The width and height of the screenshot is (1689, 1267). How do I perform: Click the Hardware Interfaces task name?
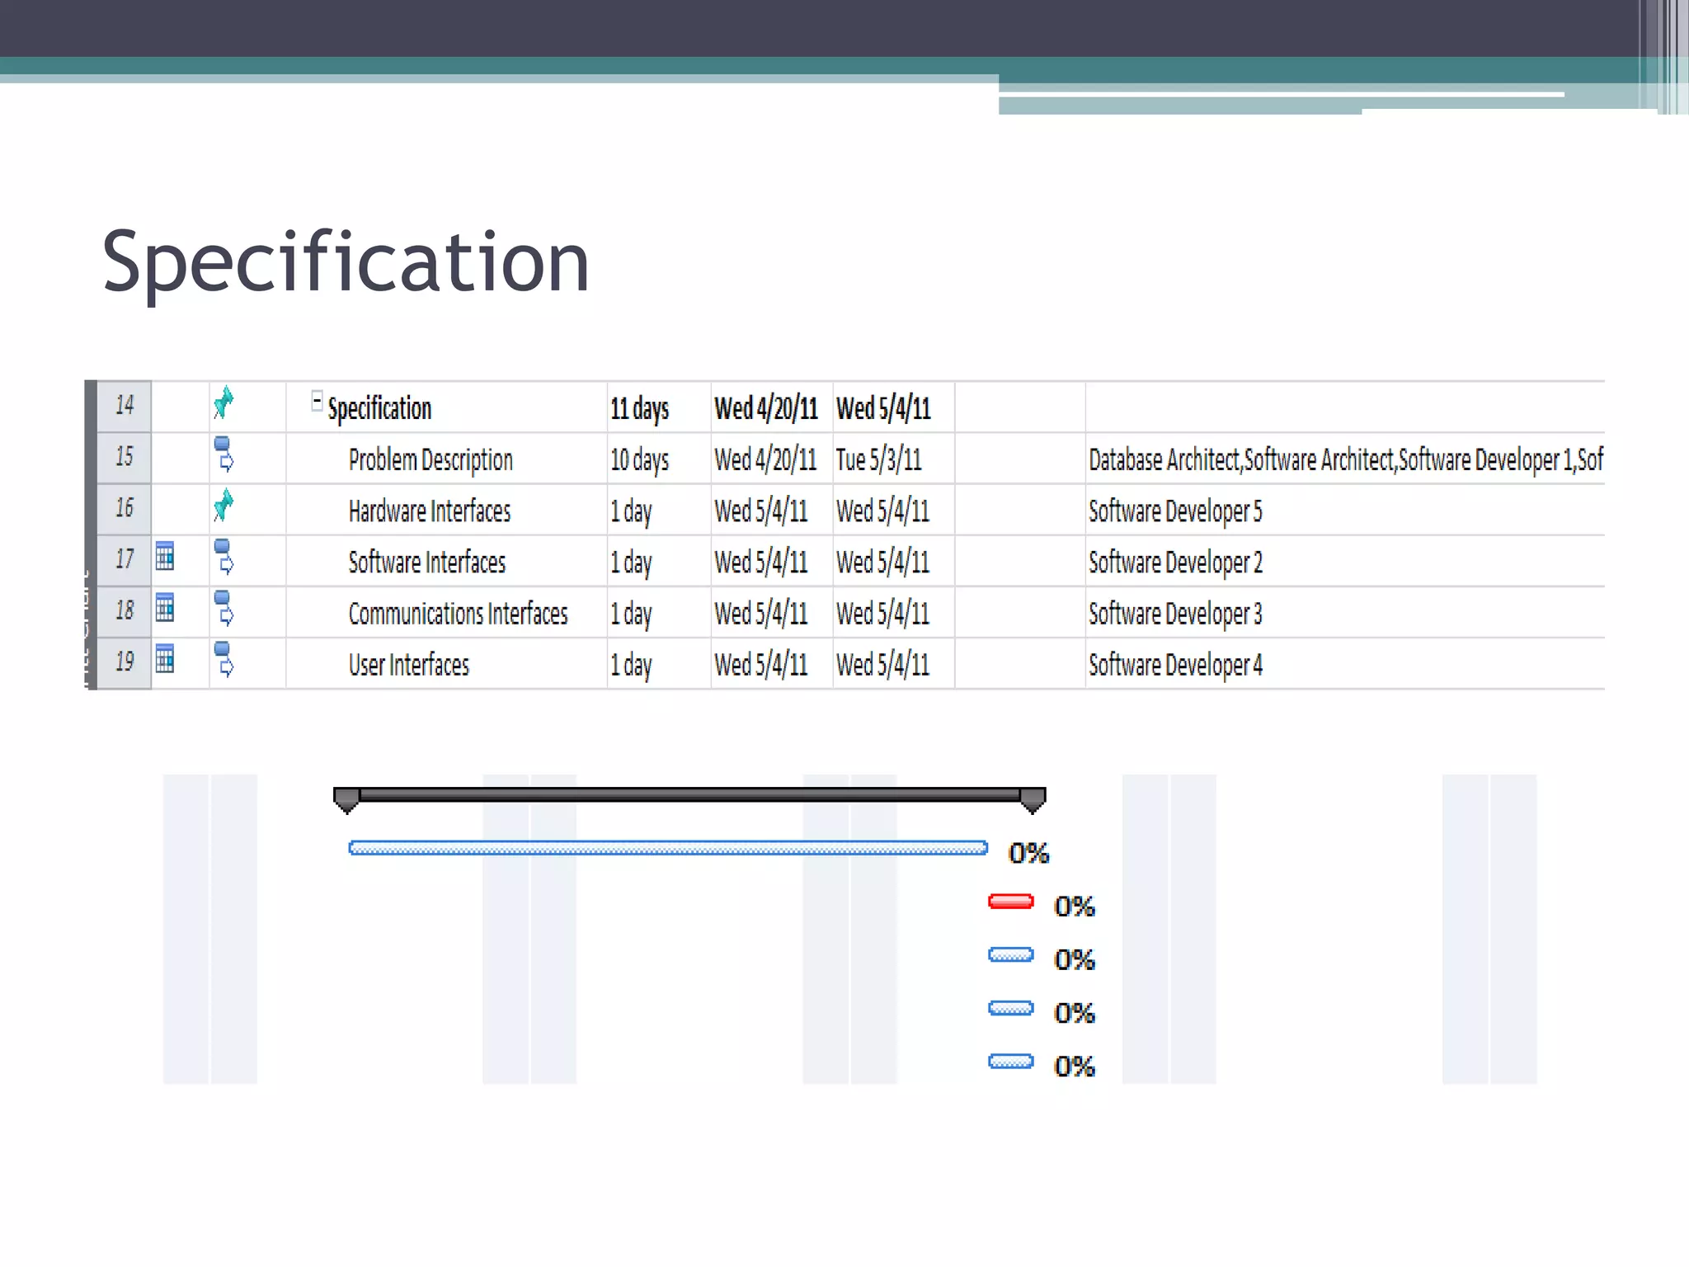[x=429, y=511]
